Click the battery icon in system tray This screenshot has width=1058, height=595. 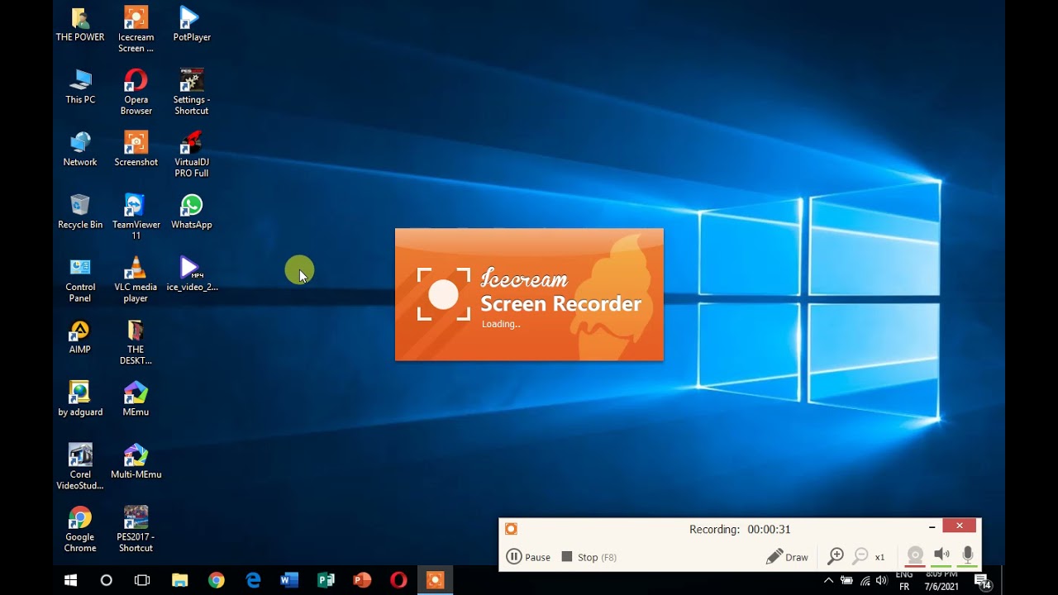click(x=846, y=581)
